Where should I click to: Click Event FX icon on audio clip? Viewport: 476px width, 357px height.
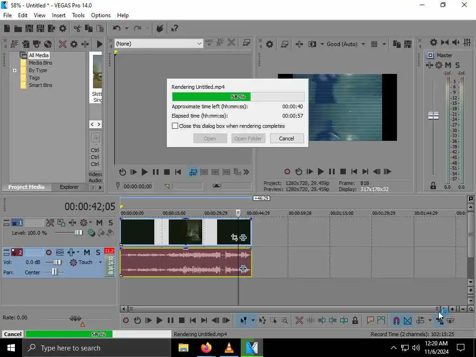click(243, 269)
